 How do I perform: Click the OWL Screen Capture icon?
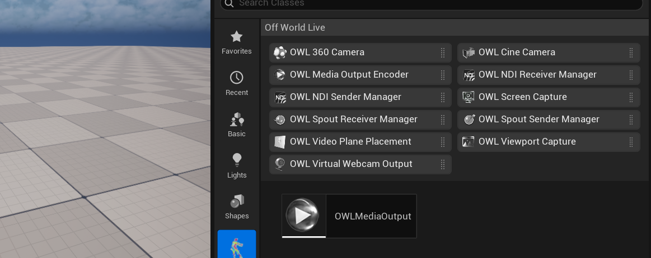(x=469, y=97)
